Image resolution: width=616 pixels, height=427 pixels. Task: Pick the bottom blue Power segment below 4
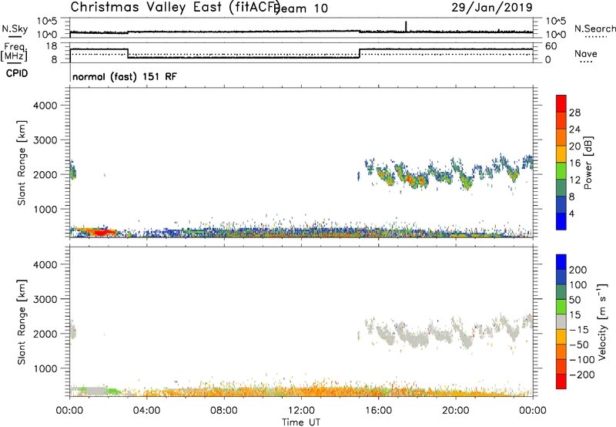tap(561, 221)
